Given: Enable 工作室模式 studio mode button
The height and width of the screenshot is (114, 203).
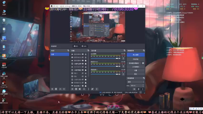Looking at the screenshot, I should click(136, 67).
